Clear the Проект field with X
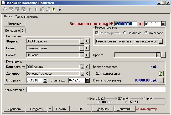 click(x=163, y=55)
